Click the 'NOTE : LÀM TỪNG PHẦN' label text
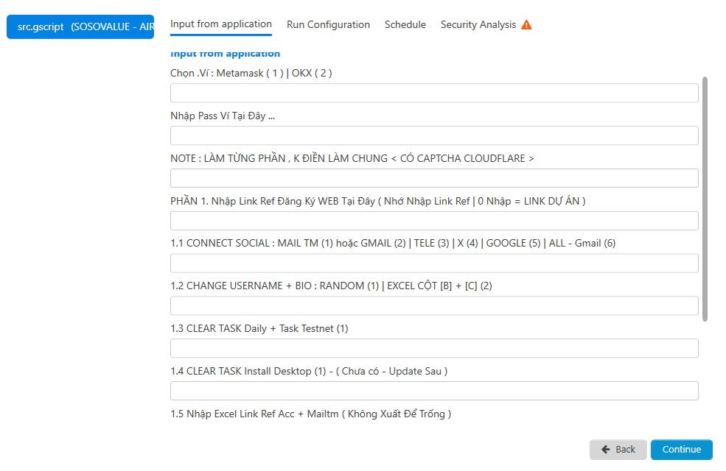 (228, 158)
